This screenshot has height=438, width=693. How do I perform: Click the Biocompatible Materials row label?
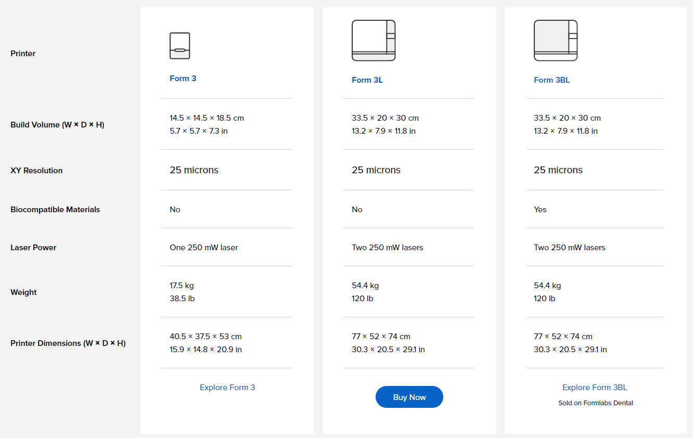[x=55, y=210]
